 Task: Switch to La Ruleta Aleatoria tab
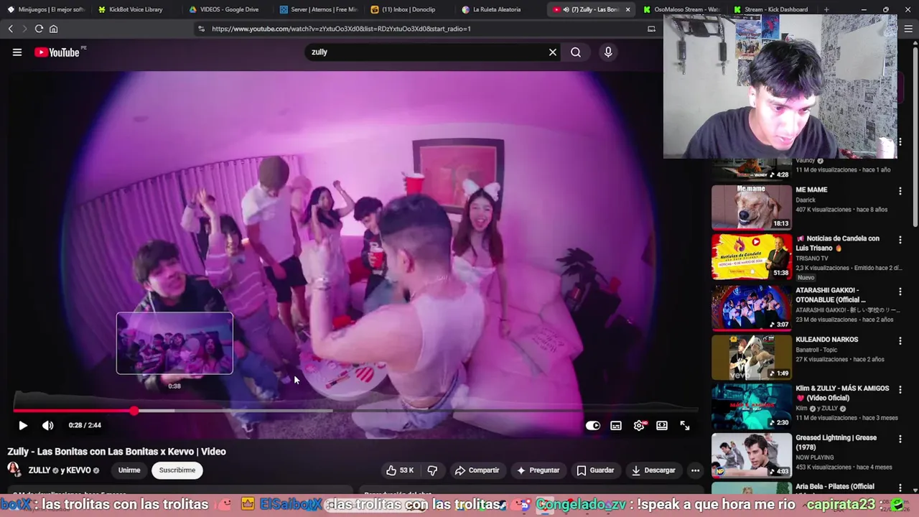pos(500,9)
